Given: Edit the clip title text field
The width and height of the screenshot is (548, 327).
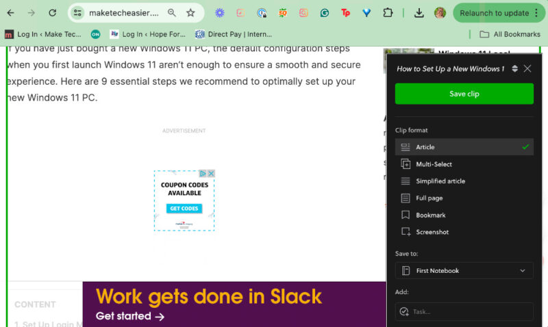Looking at the screenshot, I should click(x=451, y=68).
